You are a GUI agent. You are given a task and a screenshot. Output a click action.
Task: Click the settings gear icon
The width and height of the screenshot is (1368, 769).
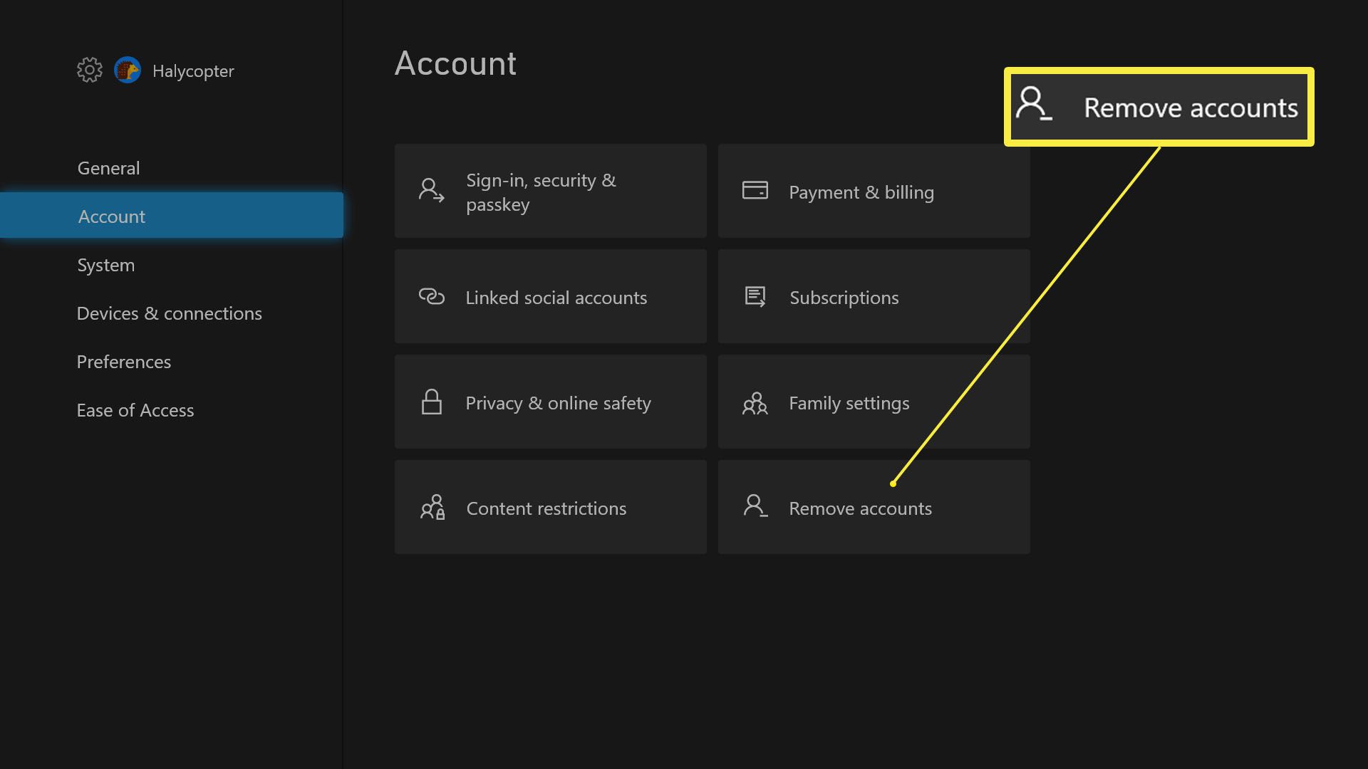click(x=89, y=70)
